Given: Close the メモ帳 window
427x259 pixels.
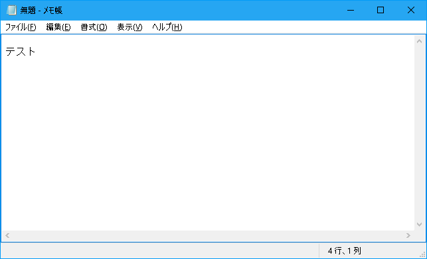Looking at the screenshot, I should click(411, 11).
